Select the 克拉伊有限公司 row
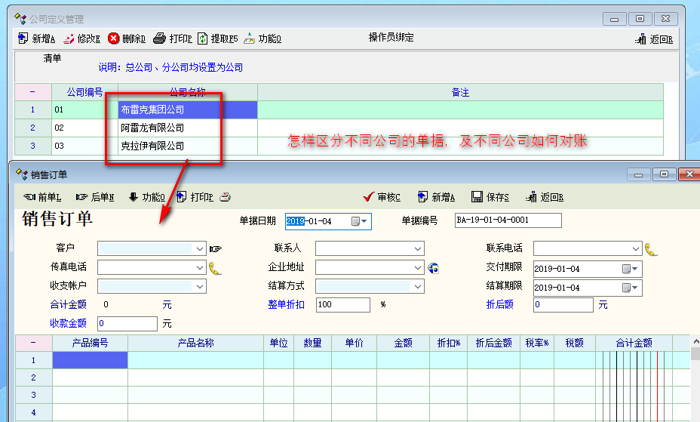Viewport: 700px width, 422px height. pyautogui.click(x=152, y=146)
